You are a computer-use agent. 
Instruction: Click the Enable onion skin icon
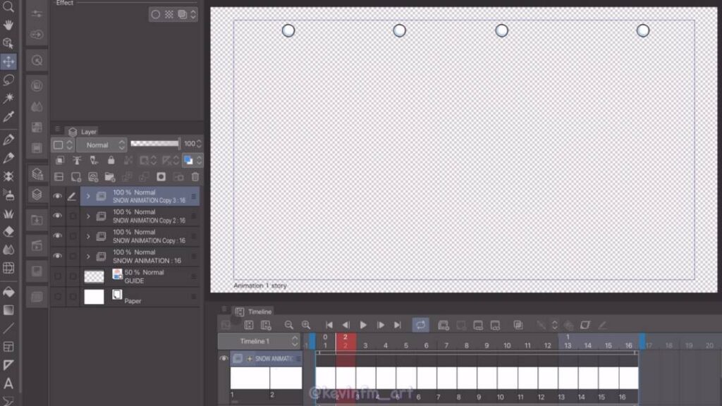pyautogui.click(x=518, y=326)
